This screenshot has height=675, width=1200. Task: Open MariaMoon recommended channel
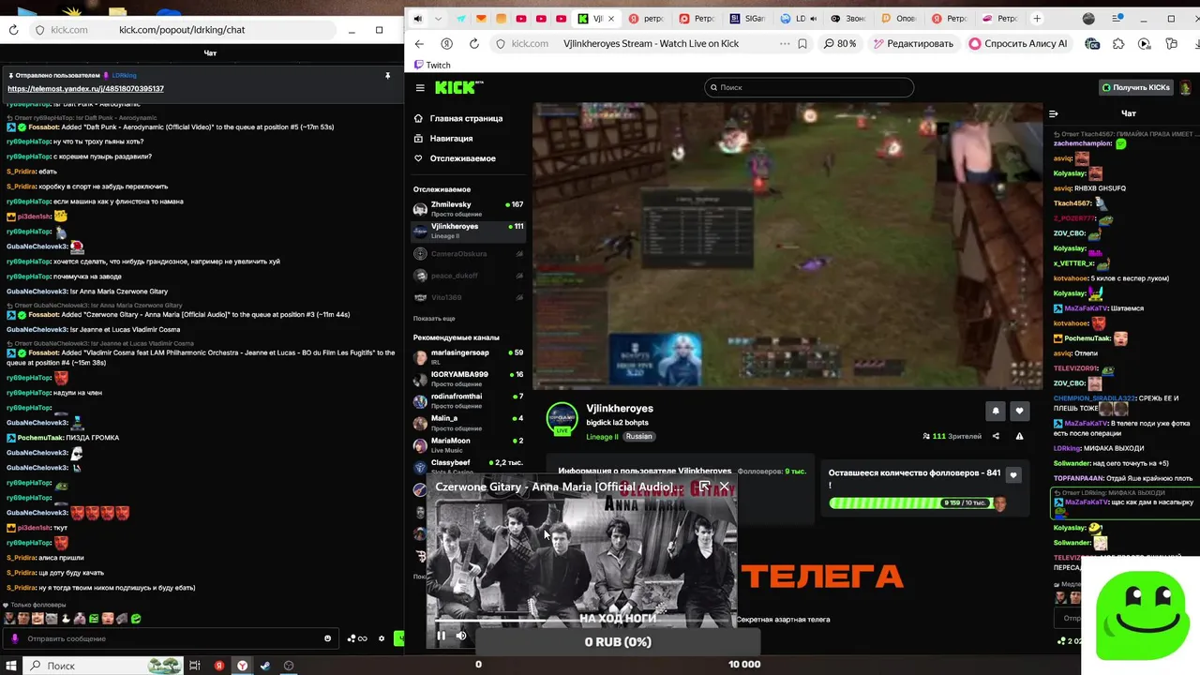(x=468, y=444)
